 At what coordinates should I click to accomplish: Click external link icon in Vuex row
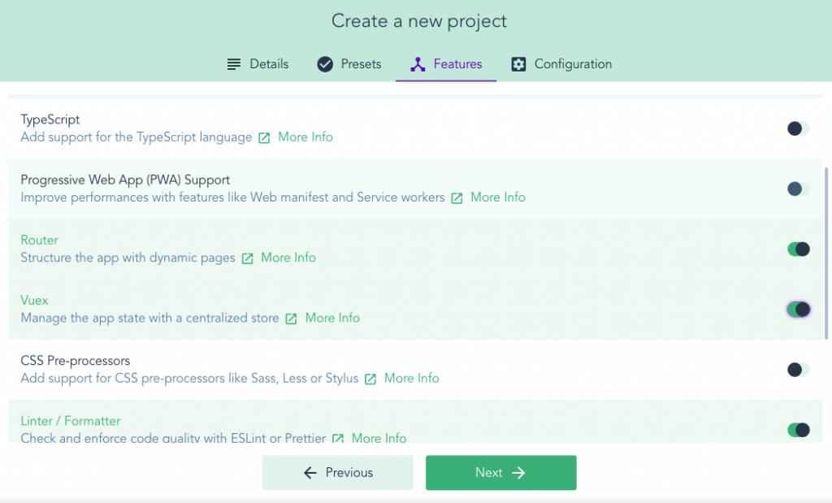[x=291, y=319]
